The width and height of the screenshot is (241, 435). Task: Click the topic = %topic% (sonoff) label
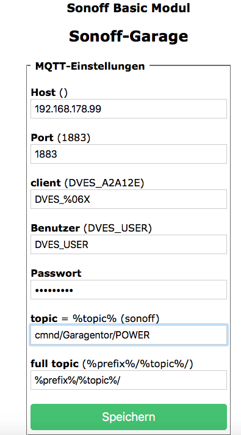tap(95, 318)
